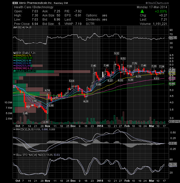Click the MACD 0.016 axis value tag
Viewport: 180px width, 183px height.
tap(173, 143)
